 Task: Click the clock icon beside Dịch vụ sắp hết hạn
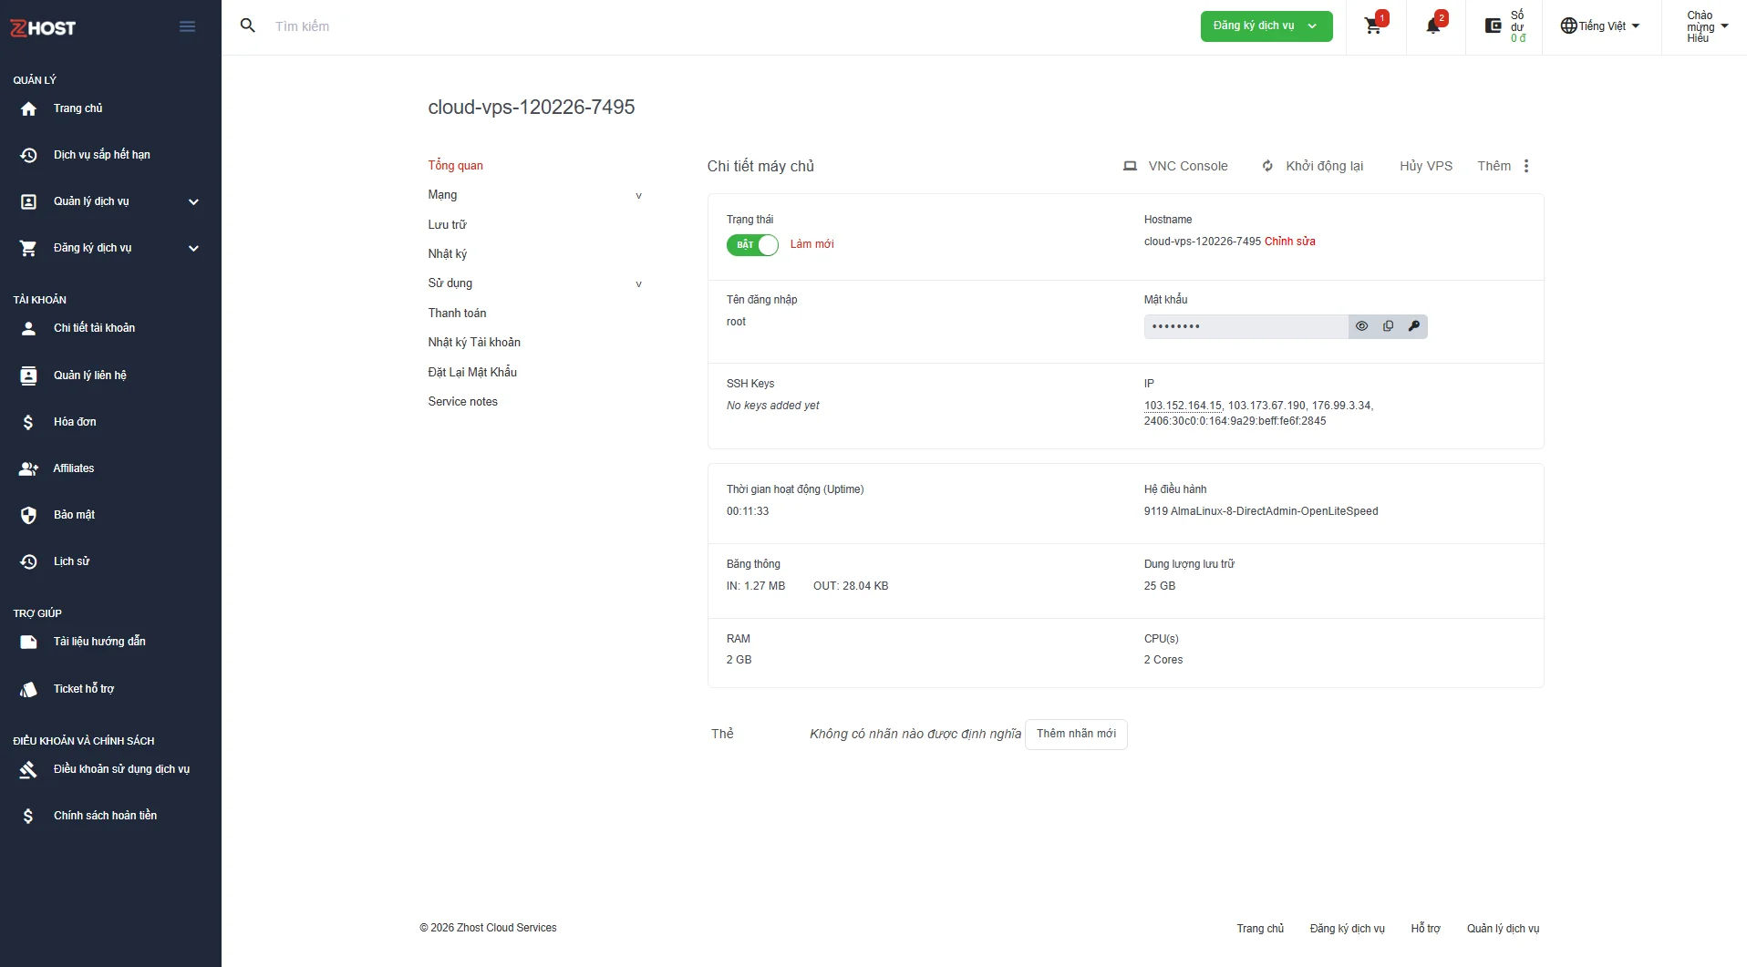28,155
